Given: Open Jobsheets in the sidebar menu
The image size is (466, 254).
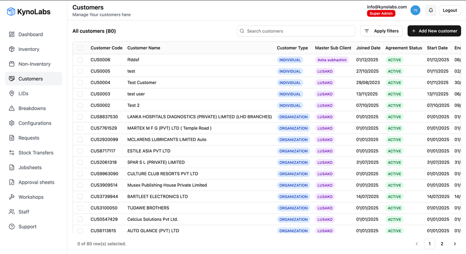Looking at the screenshot, I should pos(32,167).
